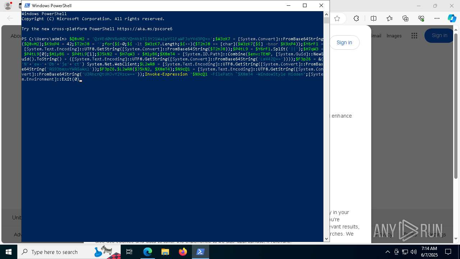The width and height of the screenshot is (460, 259).
Task: Open the Google apps grid icon
Action: tap(414, 35)
